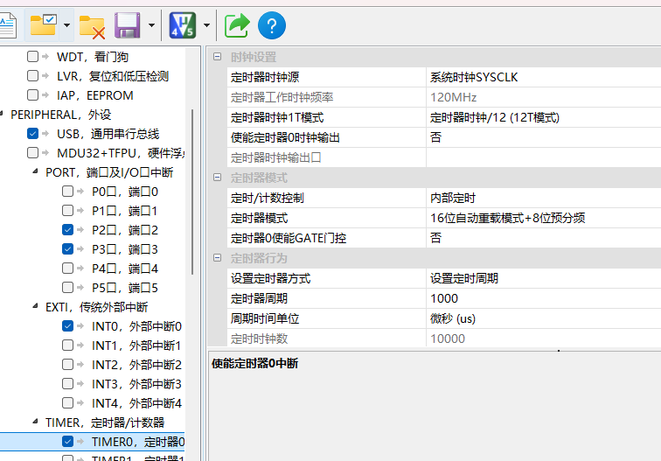
Task: Open dropdown arrow beside the save icon
Action: [151, 25]
